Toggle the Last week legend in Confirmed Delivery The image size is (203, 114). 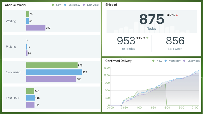pyautogui.click(x=191, y=61)
